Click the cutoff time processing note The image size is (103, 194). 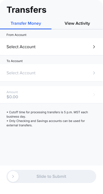[47, 114]
